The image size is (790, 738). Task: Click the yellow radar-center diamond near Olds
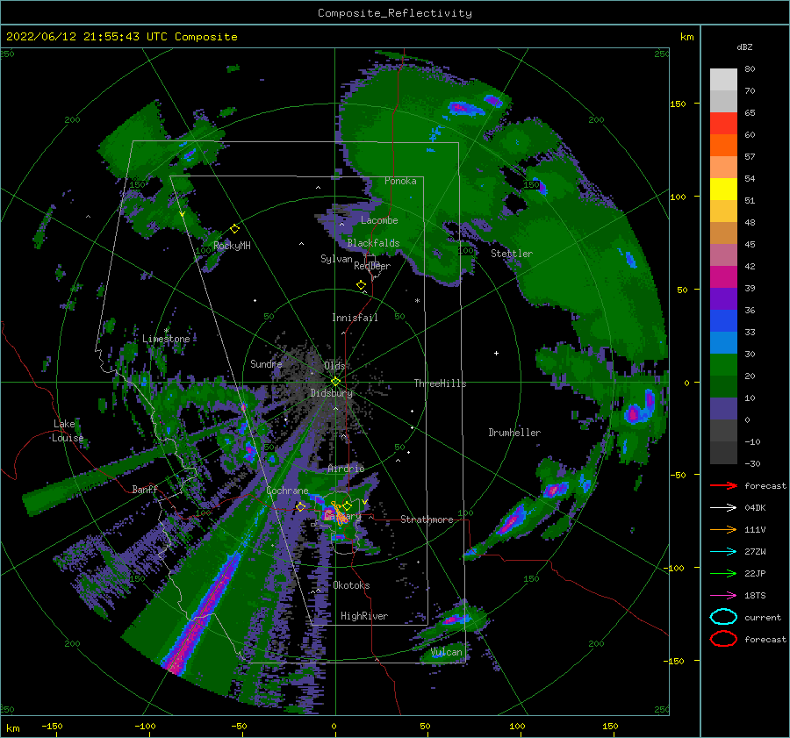[x=335, y=382]
